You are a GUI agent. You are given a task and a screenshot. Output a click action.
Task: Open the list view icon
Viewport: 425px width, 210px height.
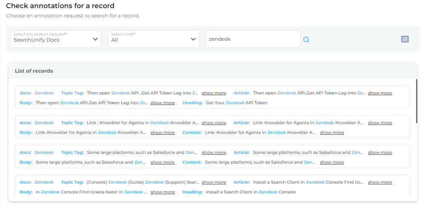(405, 39)
